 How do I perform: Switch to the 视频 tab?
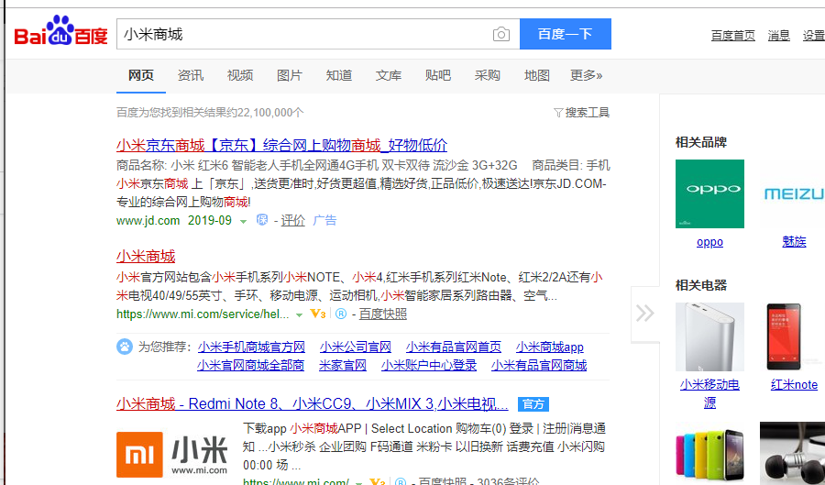point(240,75)
